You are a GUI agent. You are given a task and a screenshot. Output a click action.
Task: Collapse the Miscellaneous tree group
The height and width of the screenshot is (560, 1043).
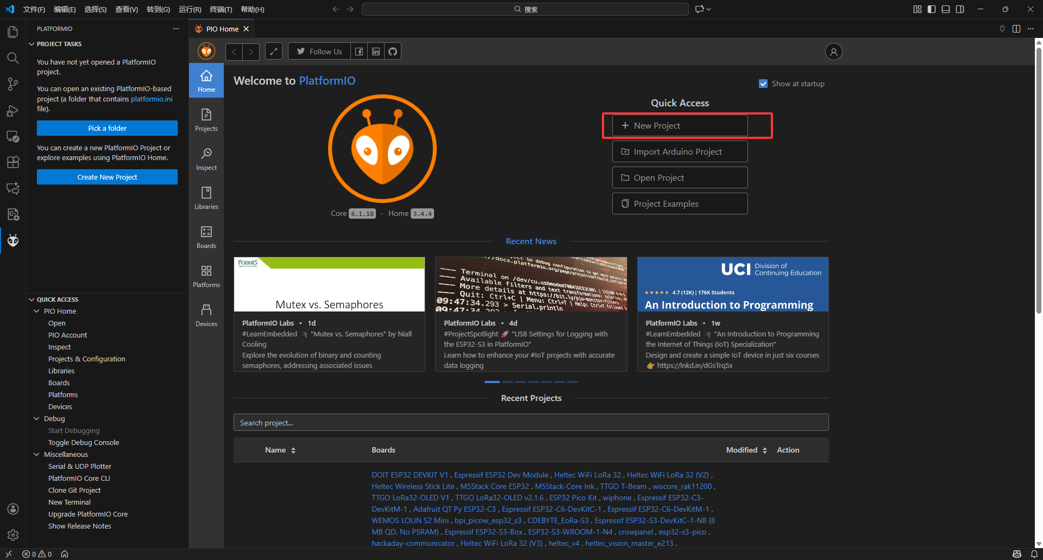[x=37, y=454]
